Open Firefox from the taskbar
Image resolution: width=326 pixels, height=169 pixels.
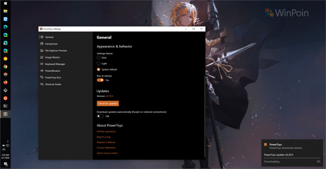click(5, 82)
